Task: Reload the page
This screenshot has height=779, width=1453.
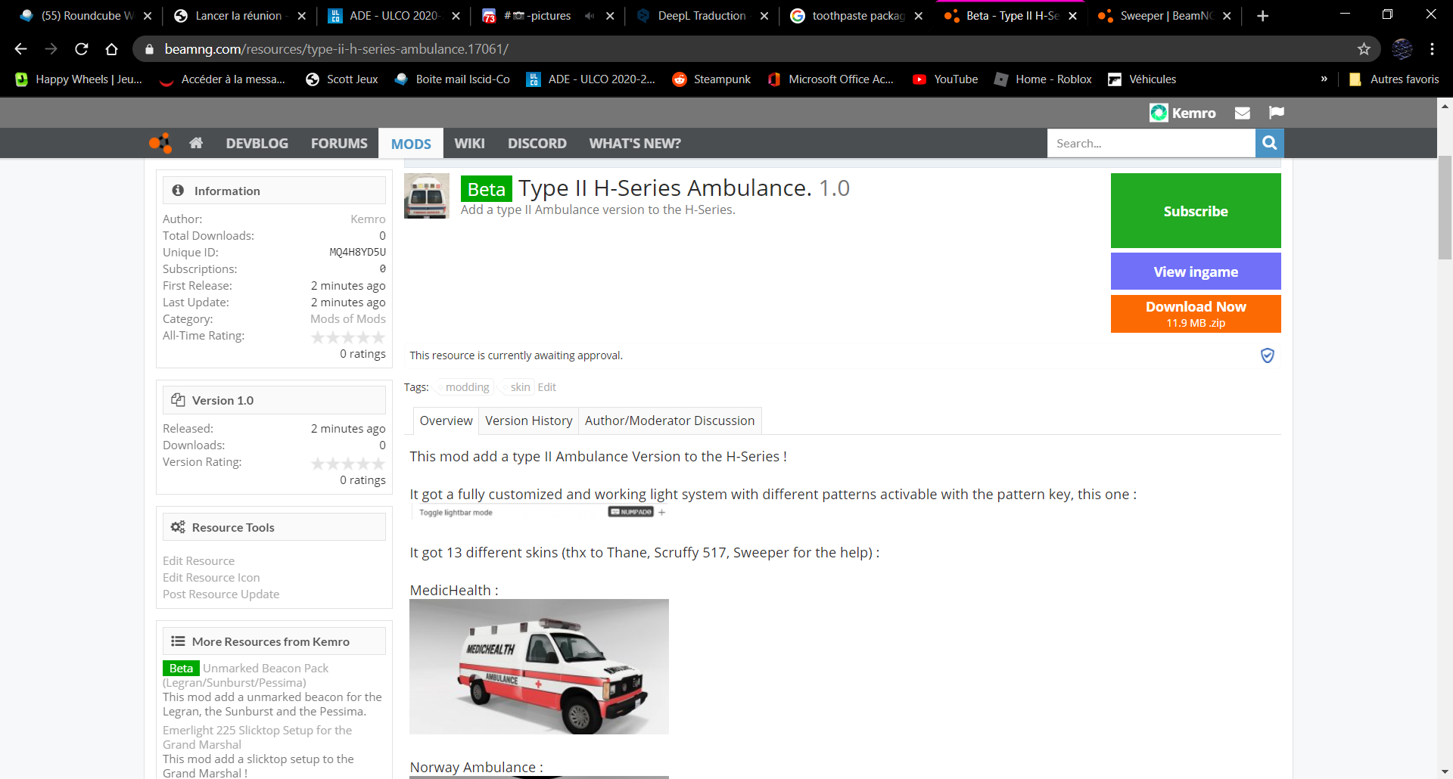Action: (82, 49)
